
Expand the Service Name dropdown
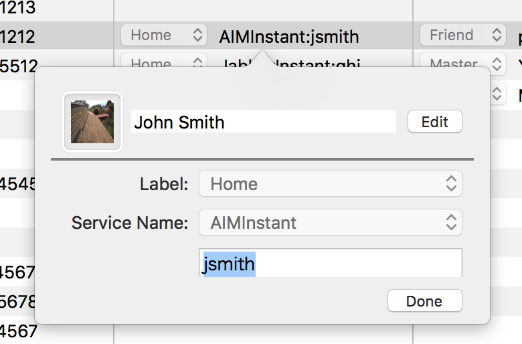(330, 222)
